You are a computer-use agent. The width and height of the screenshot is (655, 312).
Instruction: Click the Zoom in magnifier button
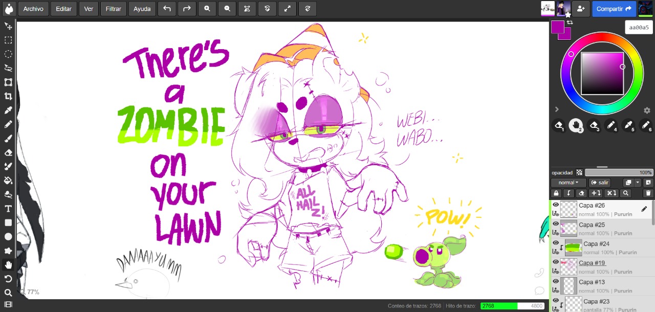(207, 9)
